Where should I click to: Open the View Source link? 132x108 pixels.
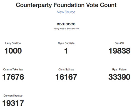(x=66, y=12)
